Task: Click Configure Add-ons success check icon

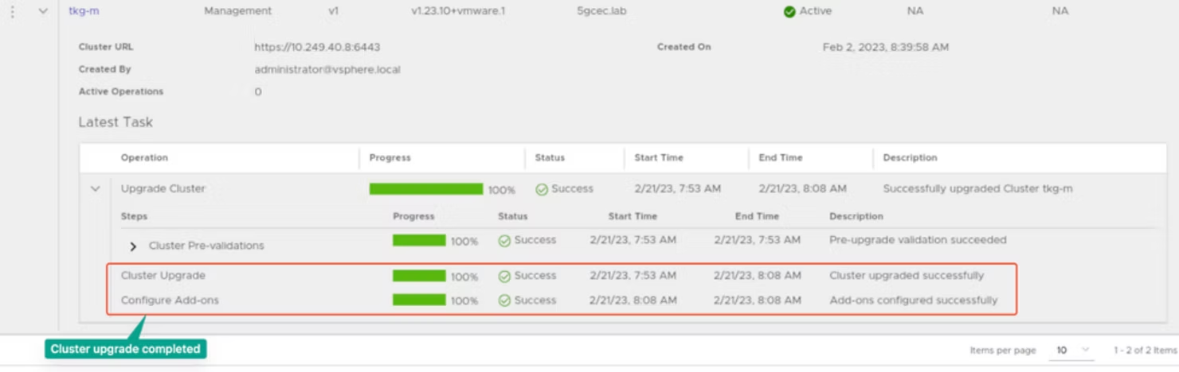Action: (504, 301)
